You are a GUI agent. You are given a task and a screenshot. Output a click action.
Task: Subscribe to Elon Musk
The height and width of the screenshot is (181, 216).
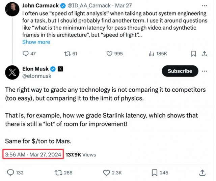point(180,71)
